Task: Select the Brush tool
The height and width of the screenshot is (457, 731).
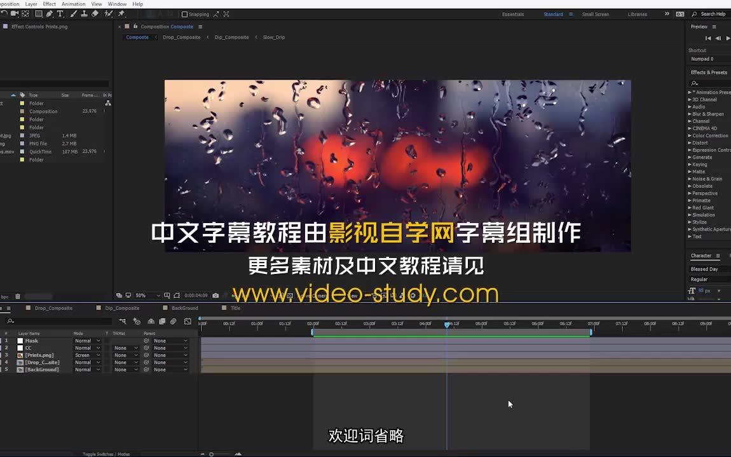Action: click(74, 14)
